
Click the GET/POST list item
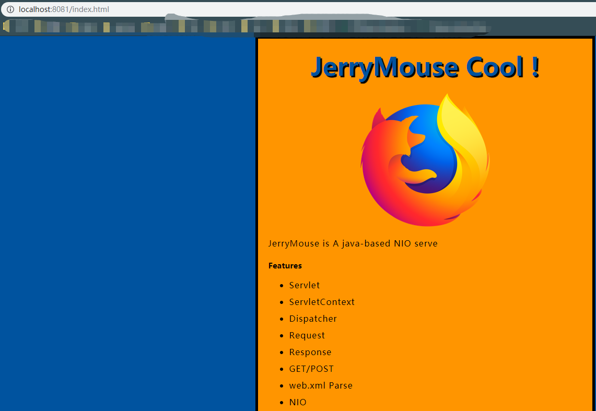[311, 369]
